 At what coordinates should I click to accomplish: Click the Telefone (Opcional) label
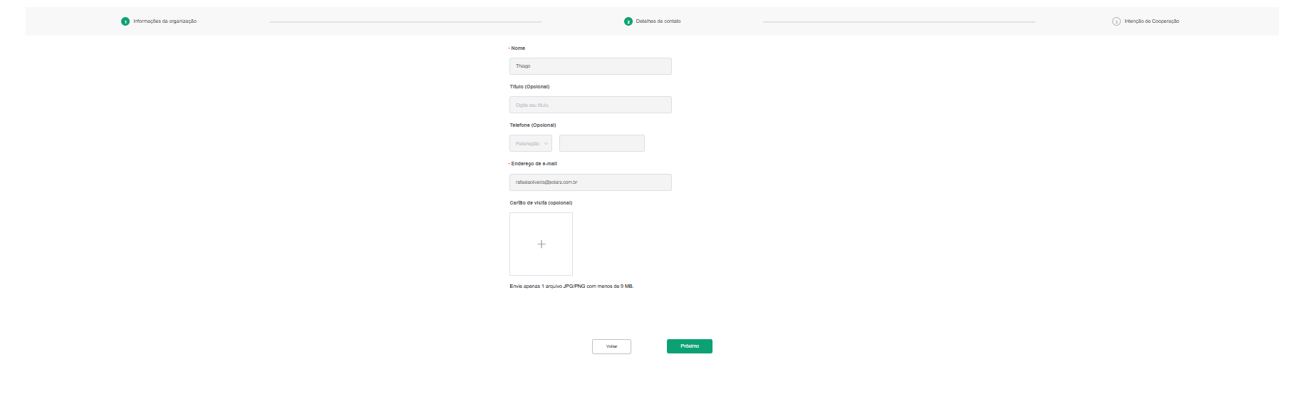(533, 125)
